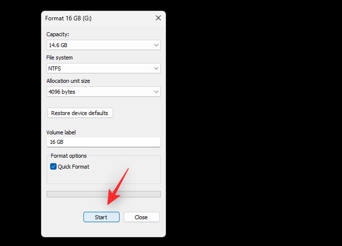
Task: Open the Allocation unit size dropdown
Action: tap(104, 92)
